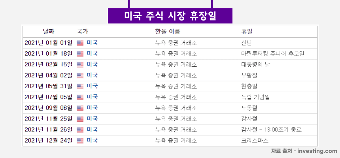Click holiday name 신년
The width and height of the screenshot is (340, 158).
coord(246,43)
